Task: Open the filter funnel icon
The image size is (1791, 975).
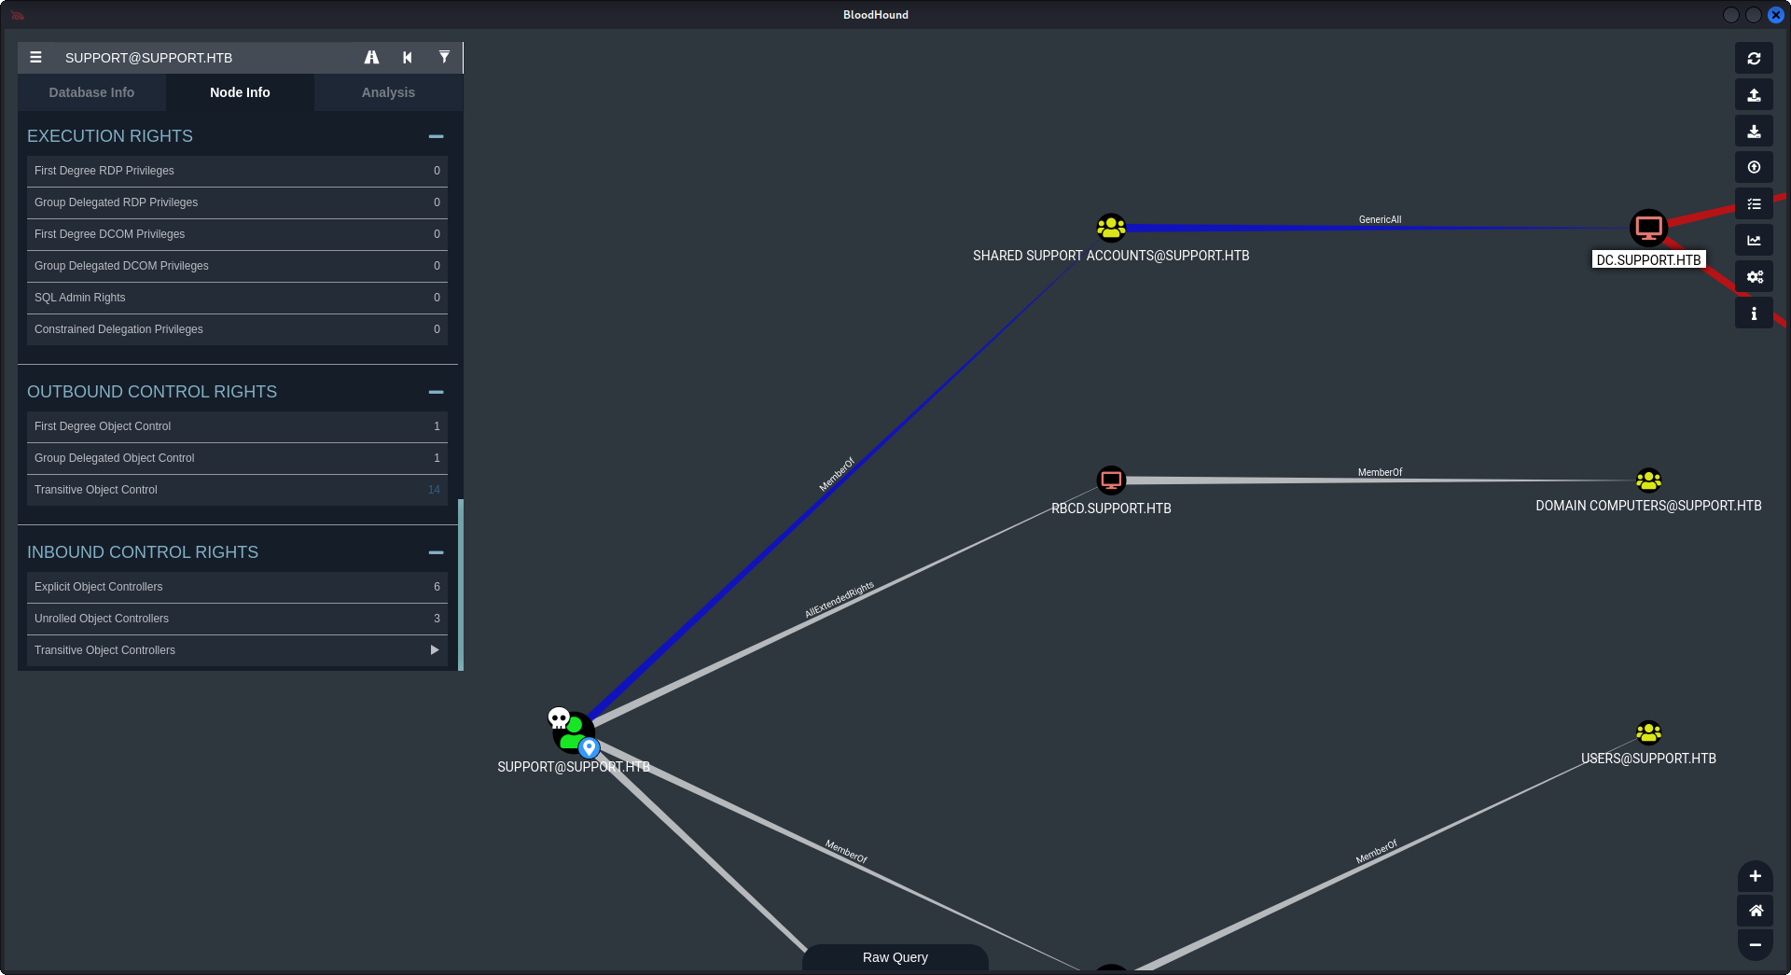Action: (x=444, y=58)
